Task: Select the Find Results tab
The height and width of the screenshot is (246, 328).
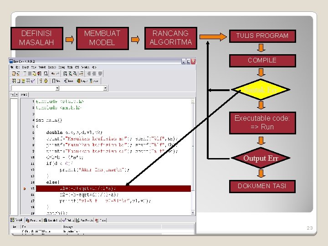Action: pyautogui.click(x=85, y=220)
